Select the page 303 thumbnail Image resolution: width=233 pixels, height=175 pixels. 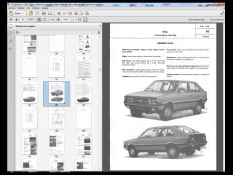83,67
